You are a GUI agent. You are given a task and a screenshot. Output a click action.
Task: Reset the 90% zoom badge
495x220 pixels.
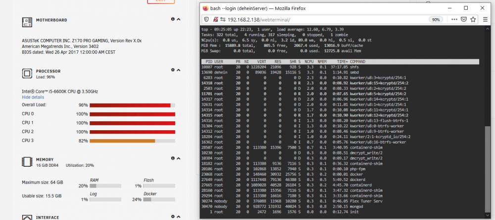[436, 20]
